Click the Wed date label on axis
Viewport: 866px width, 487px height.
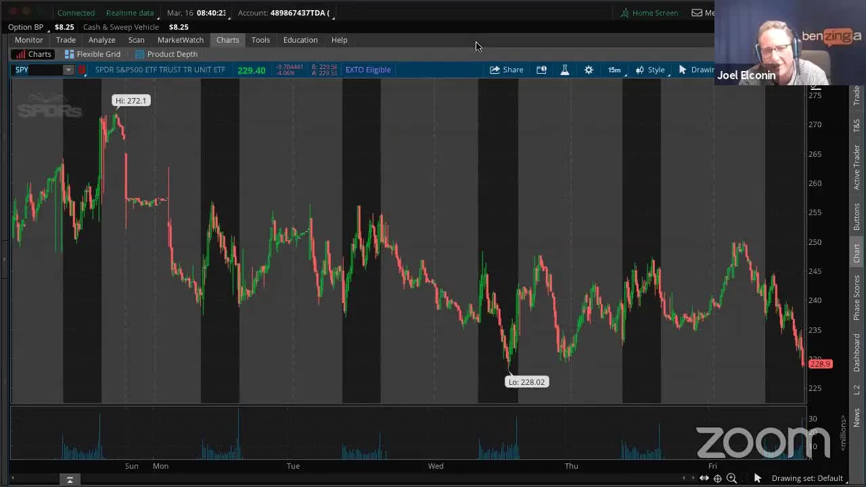point(436,466)
